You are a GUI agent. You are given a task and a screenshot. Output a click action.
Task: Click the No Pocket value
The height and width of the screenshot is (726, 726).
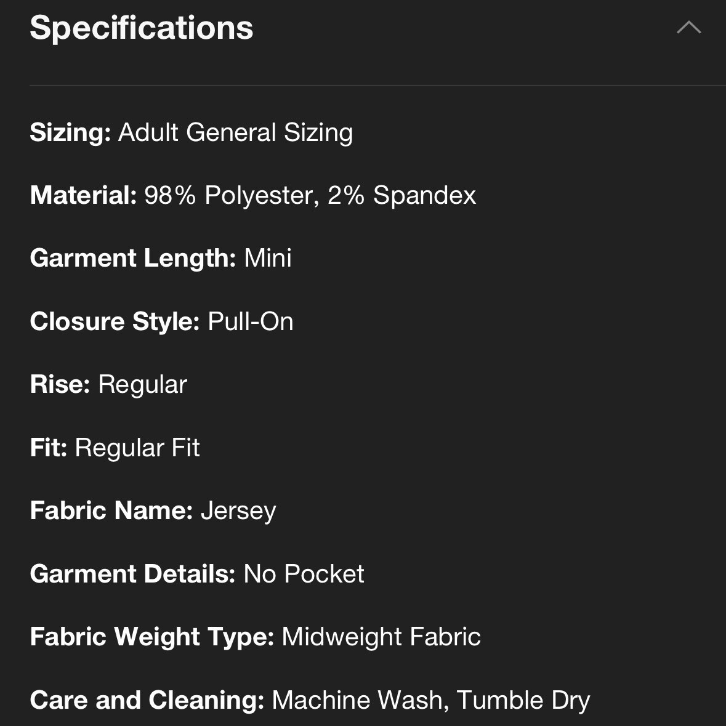[304, 574]
